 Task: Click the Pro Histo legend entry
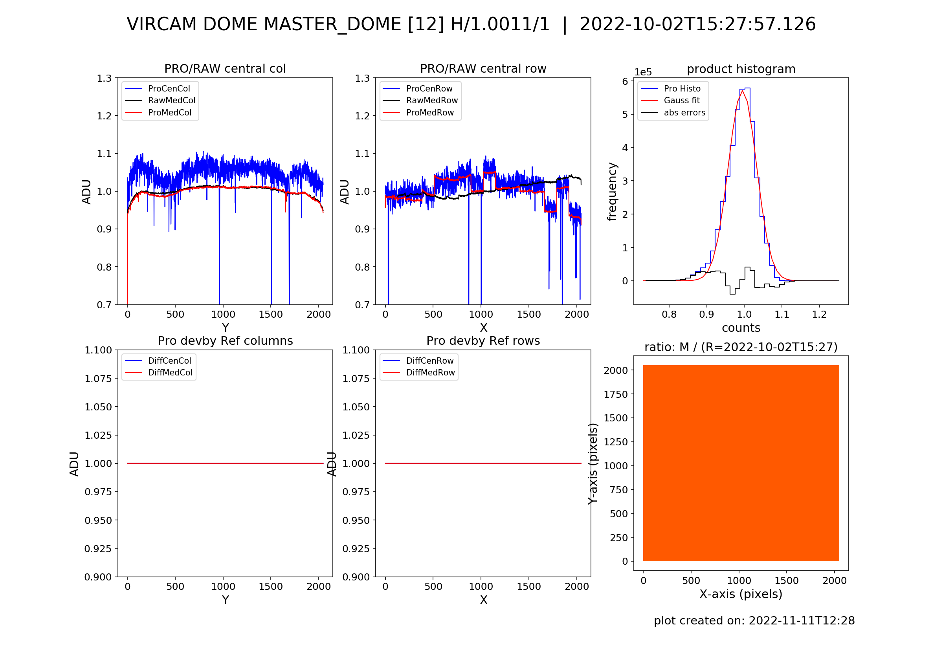[x=682, y=88]
